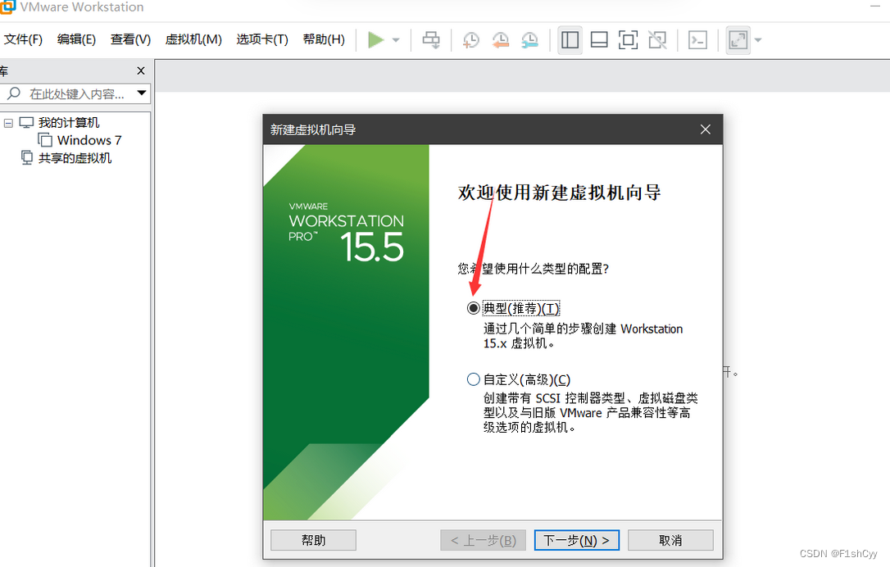Open the library search filter dropdown
This screenshot has width=890, height=567.
click(x=142, y=93)
